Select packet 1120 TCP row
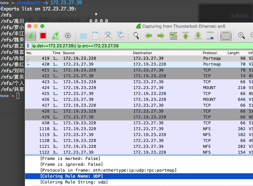 (x=139, y=141)
